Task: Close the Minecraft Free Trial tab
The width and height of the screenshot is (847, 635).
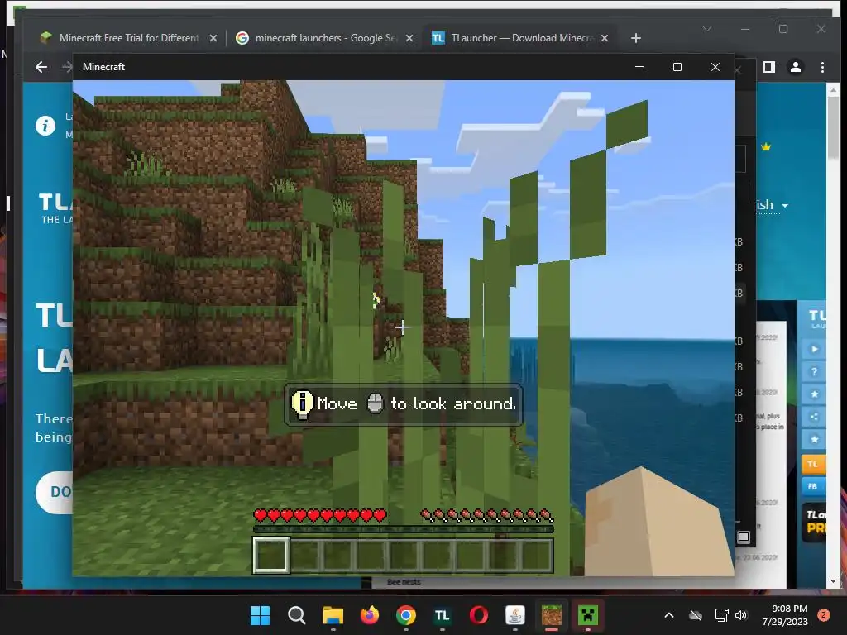Action: point(213,38)
